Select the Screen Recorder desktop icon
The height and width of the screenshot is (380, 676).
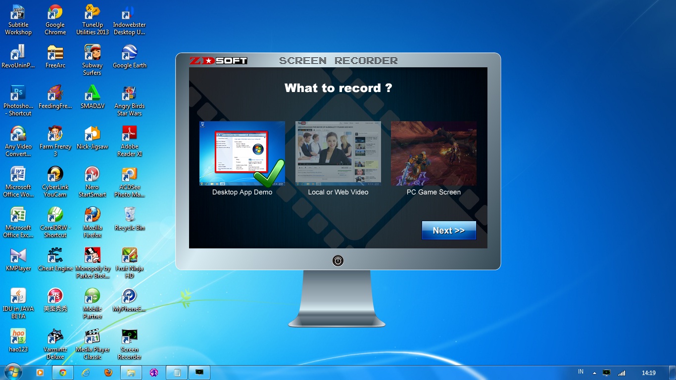(129, 344)
